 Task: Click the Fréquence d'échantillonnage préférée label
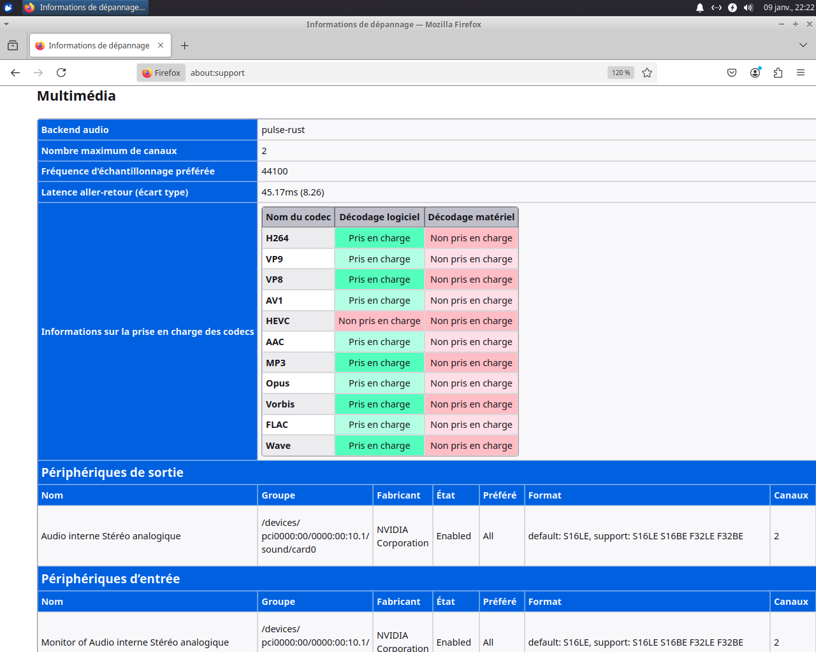[x=128, y=171]
